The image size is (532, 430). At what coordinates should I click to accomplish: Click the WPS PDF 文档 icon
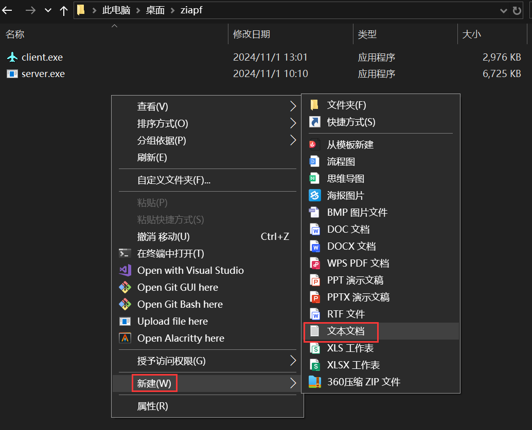314,263
